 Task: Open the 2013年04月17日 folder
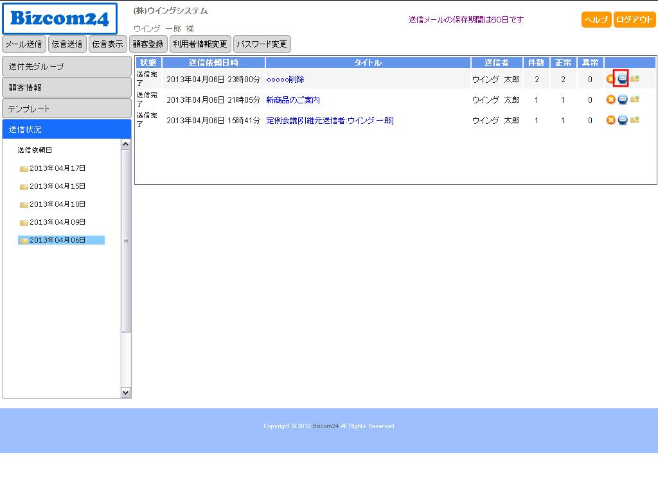click(57, 168)
